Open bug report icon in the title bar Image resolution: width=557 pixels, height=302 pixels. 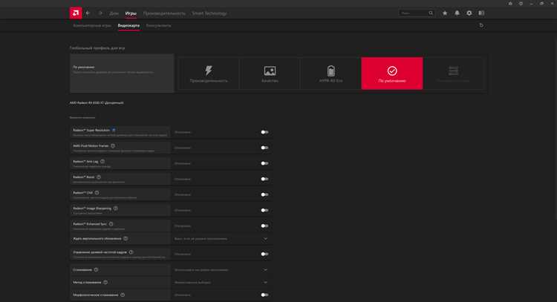click(x=510, y=3)
